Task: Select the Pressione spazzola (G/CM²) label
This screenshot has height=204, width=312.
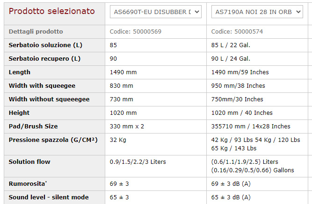Action: 53,140
